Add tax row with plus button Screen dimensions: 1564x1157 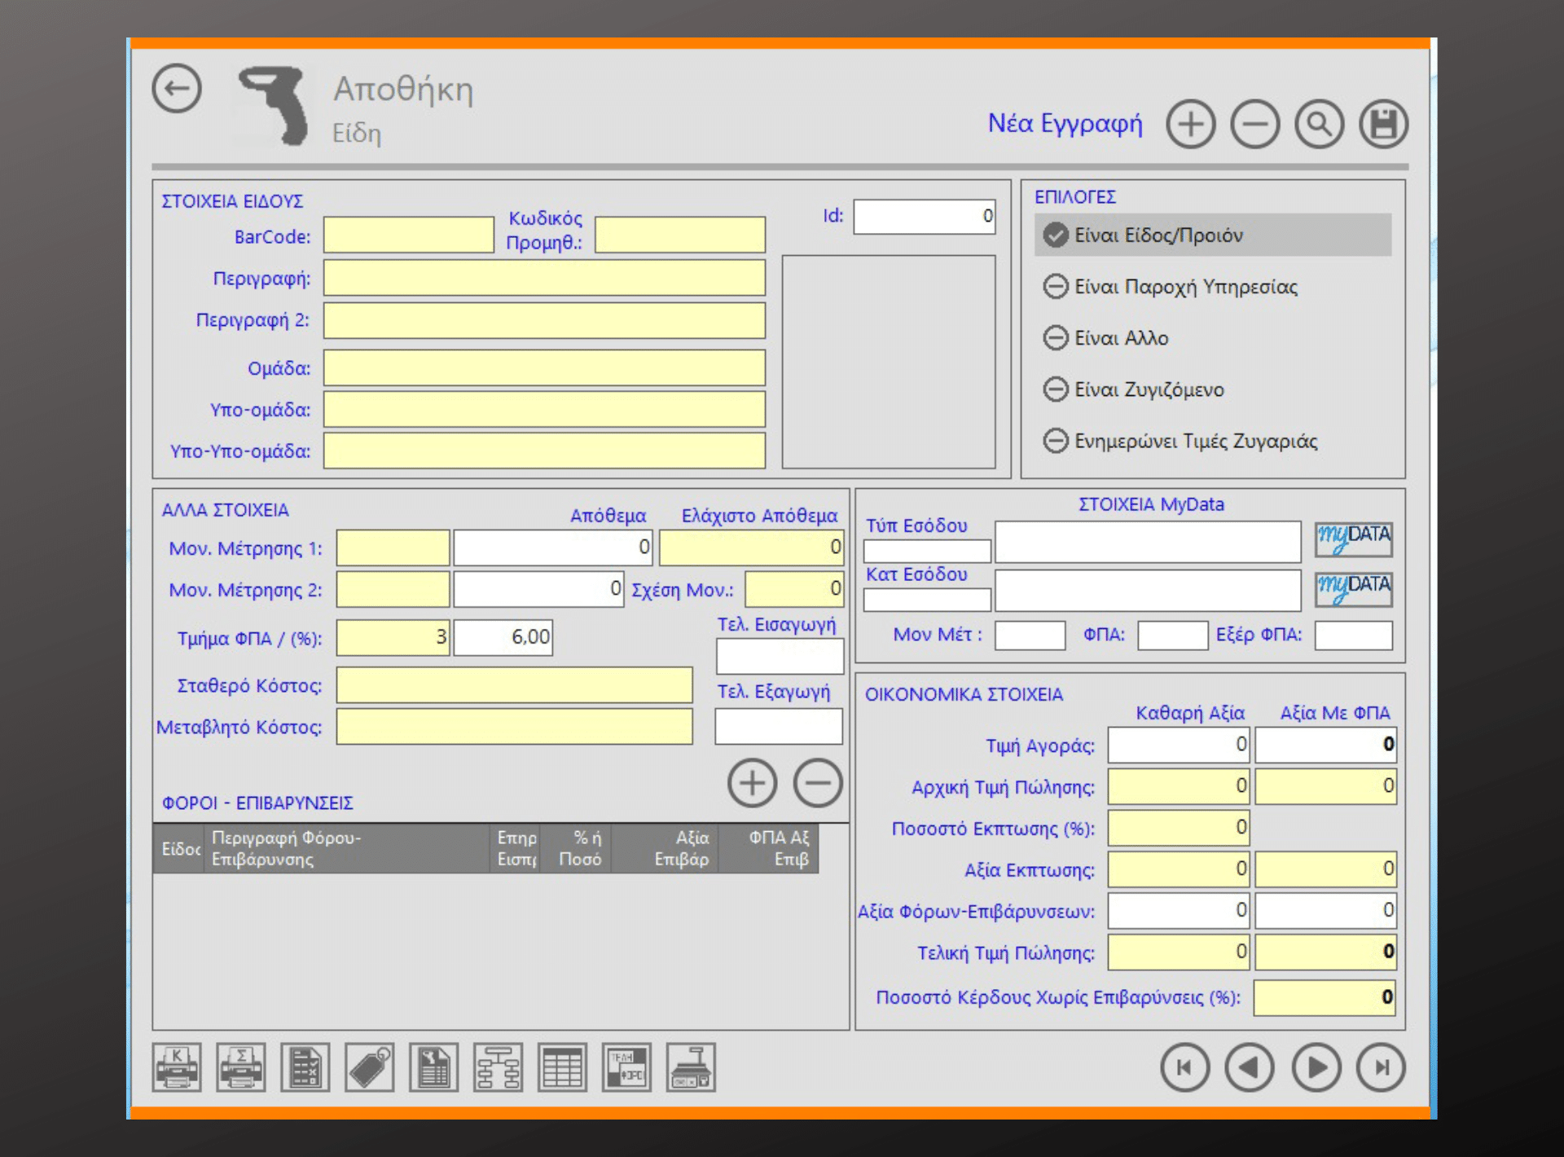click(752, 784)
